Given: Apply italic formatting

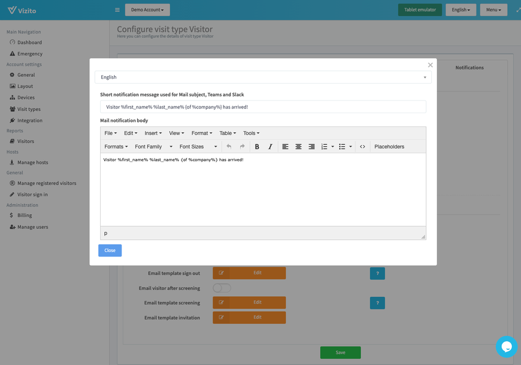Looking at the screenshot, I should (270, 146).
